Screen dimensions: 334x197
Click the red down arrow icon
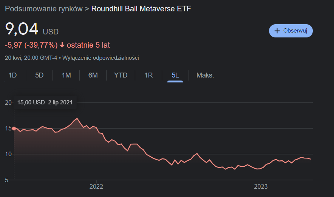click(62, 45)
